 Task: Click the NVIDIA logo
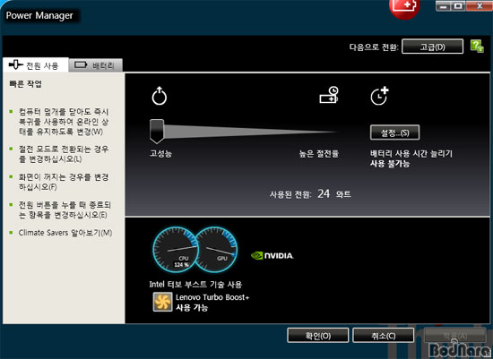[x=272, y=256]
